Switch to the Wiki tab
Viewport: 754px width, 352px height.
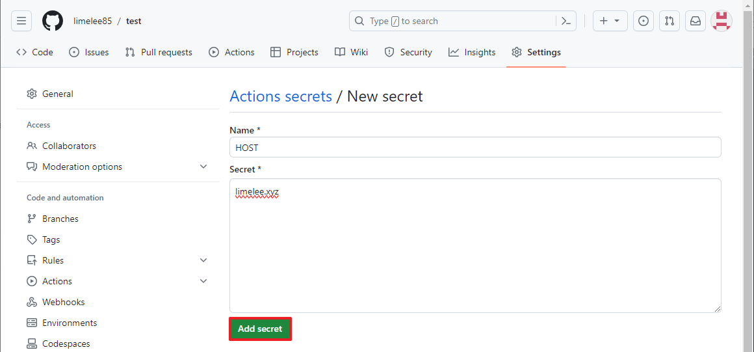[352, 52]
